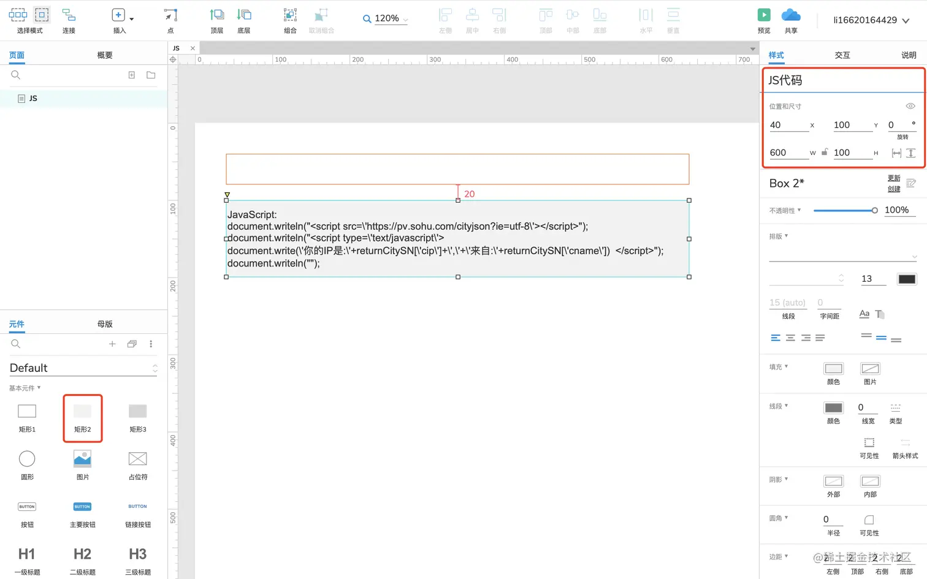Switch to the 页面 tab

pyautogui.click(x=17, y=55)
